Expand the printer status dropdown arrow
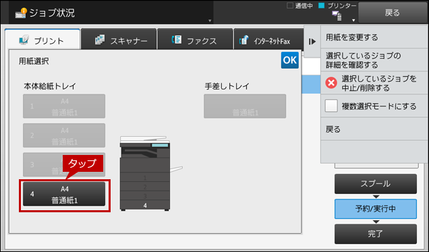This screenshot has width=429, height=252. pos(353,20)
